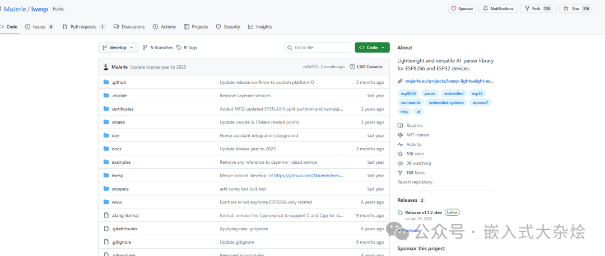Open the Actions tab
The height and width of the screenshot is (256, 605).
(164, 27)
